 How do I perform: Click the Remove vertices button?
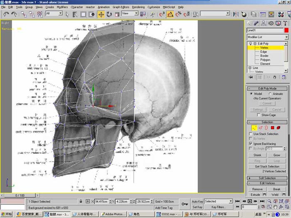tap(257, 189)
